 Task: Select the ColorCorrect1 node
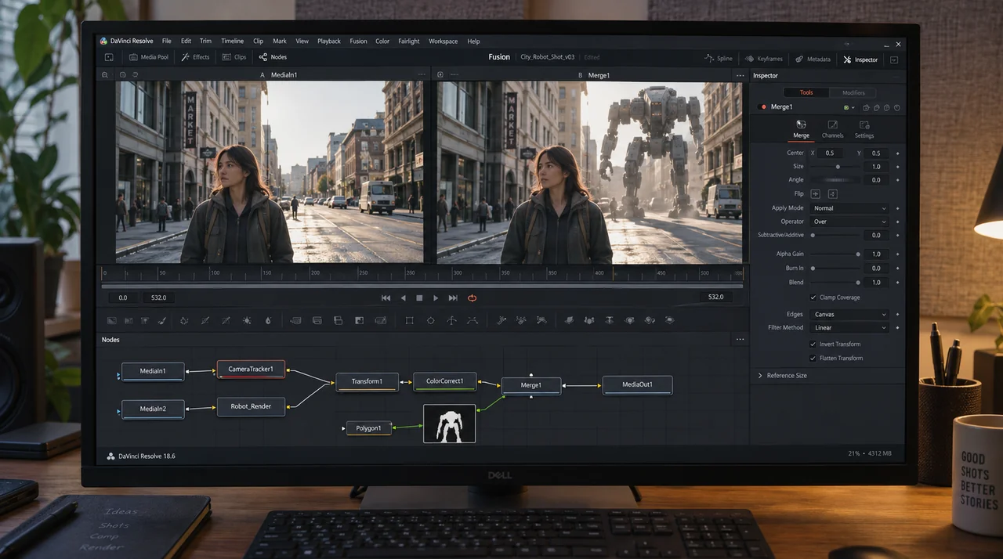tap(444, 381)
